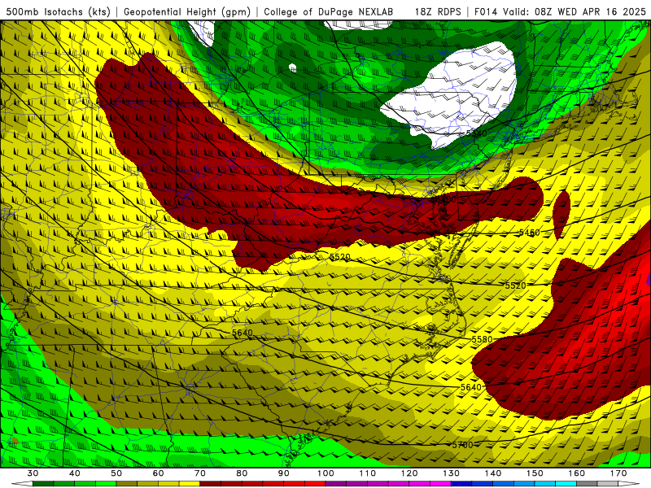
Task: Click the 160 value on the color scale
Action: pyautogui.click(x=577, y=473)
